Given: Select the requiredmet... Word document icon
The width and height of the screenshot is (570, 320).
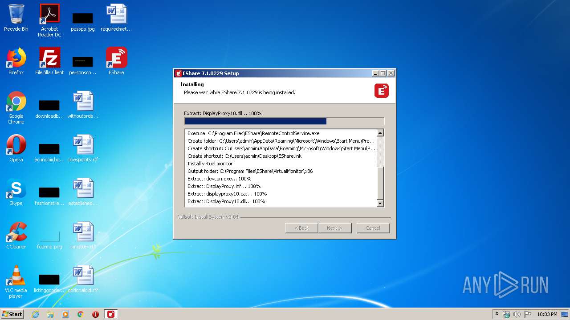Looking at the screenshot, I should 116,18.
